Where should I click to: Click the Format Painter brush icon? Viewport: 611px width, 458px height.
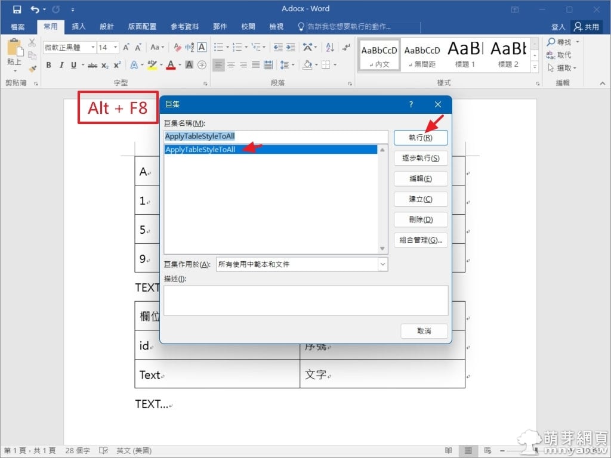(32, 69)
